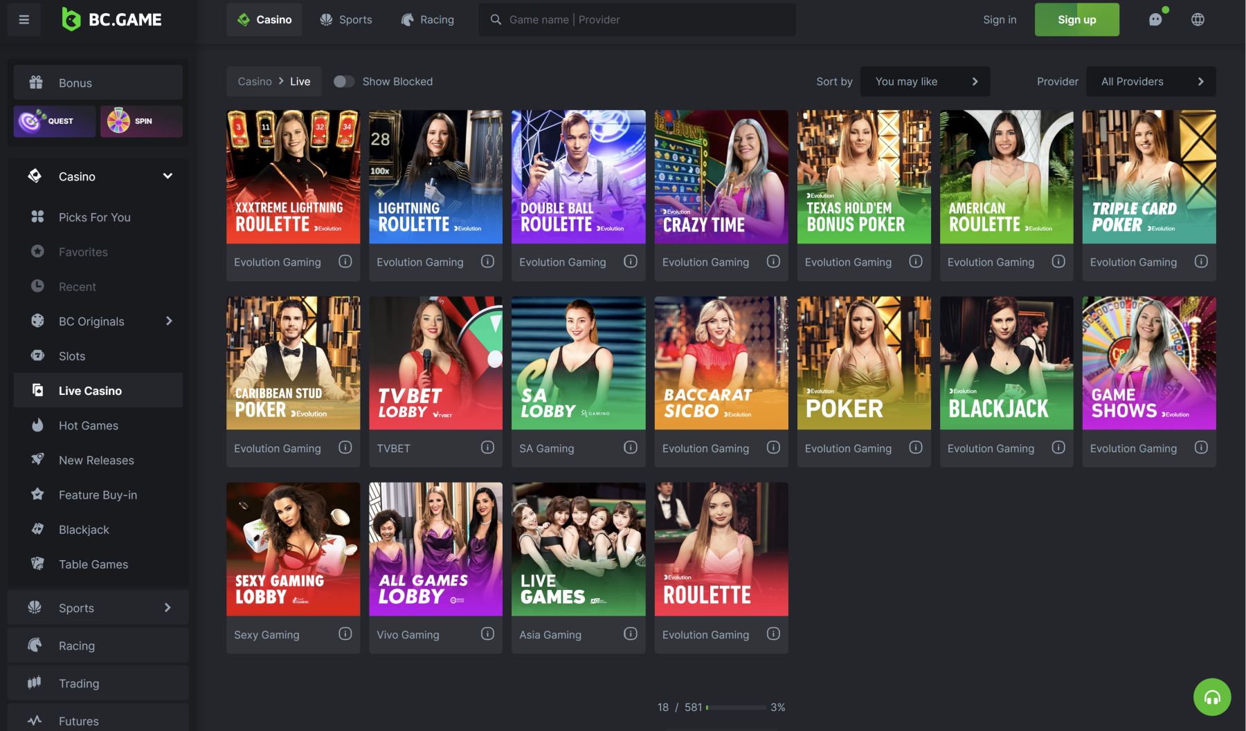
Task: Open Hot Games in sidebar
Action: pos(98,425)
